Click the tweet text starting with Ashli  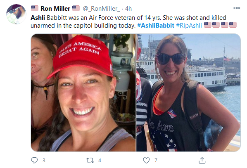coord(128,21)
